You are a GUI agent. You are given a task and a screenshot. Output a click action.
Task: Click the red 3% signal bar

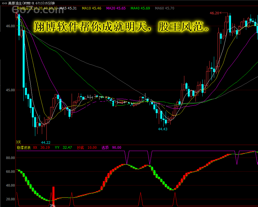click(x=53, y=196)
